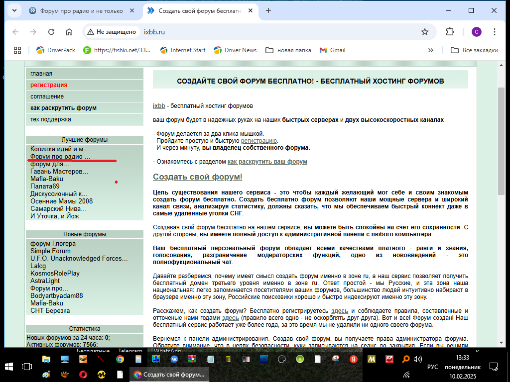View 'Не защищено' site security info
Screen dimensions: 510x382
112,32
